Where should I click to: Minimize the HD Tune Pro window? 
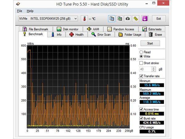[x=147, y=3]
